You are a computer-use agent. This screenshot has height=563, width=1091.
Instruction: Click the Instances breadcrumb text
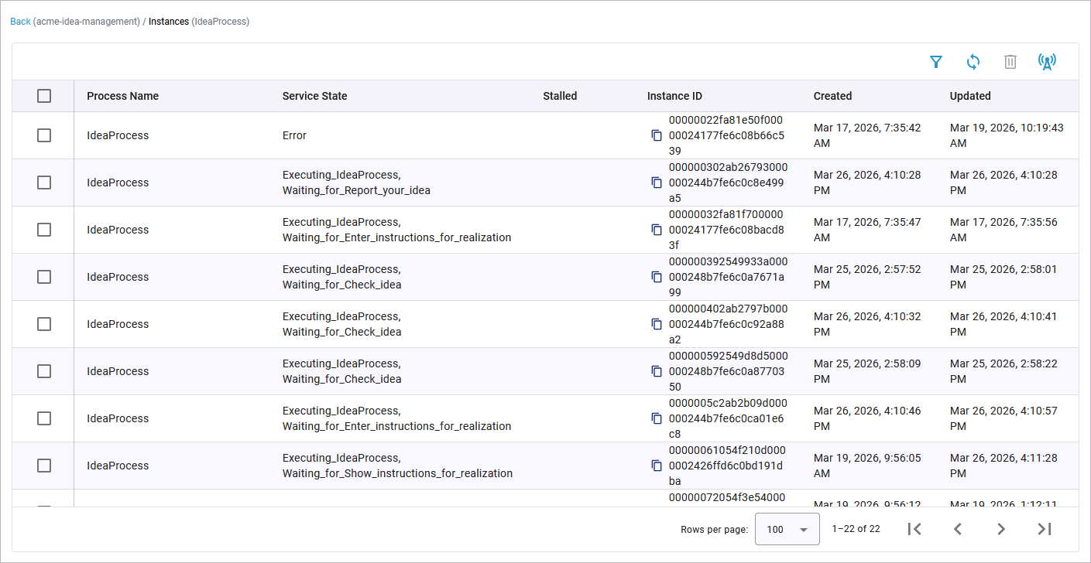point(169,22)
